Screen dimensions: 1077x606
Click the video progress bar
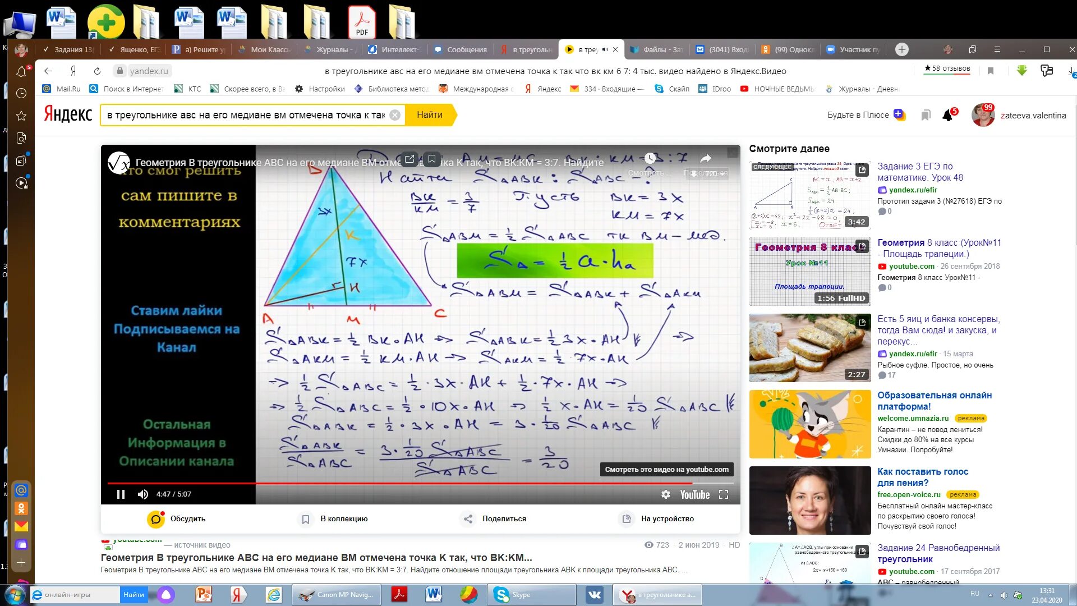pos(421,483)
